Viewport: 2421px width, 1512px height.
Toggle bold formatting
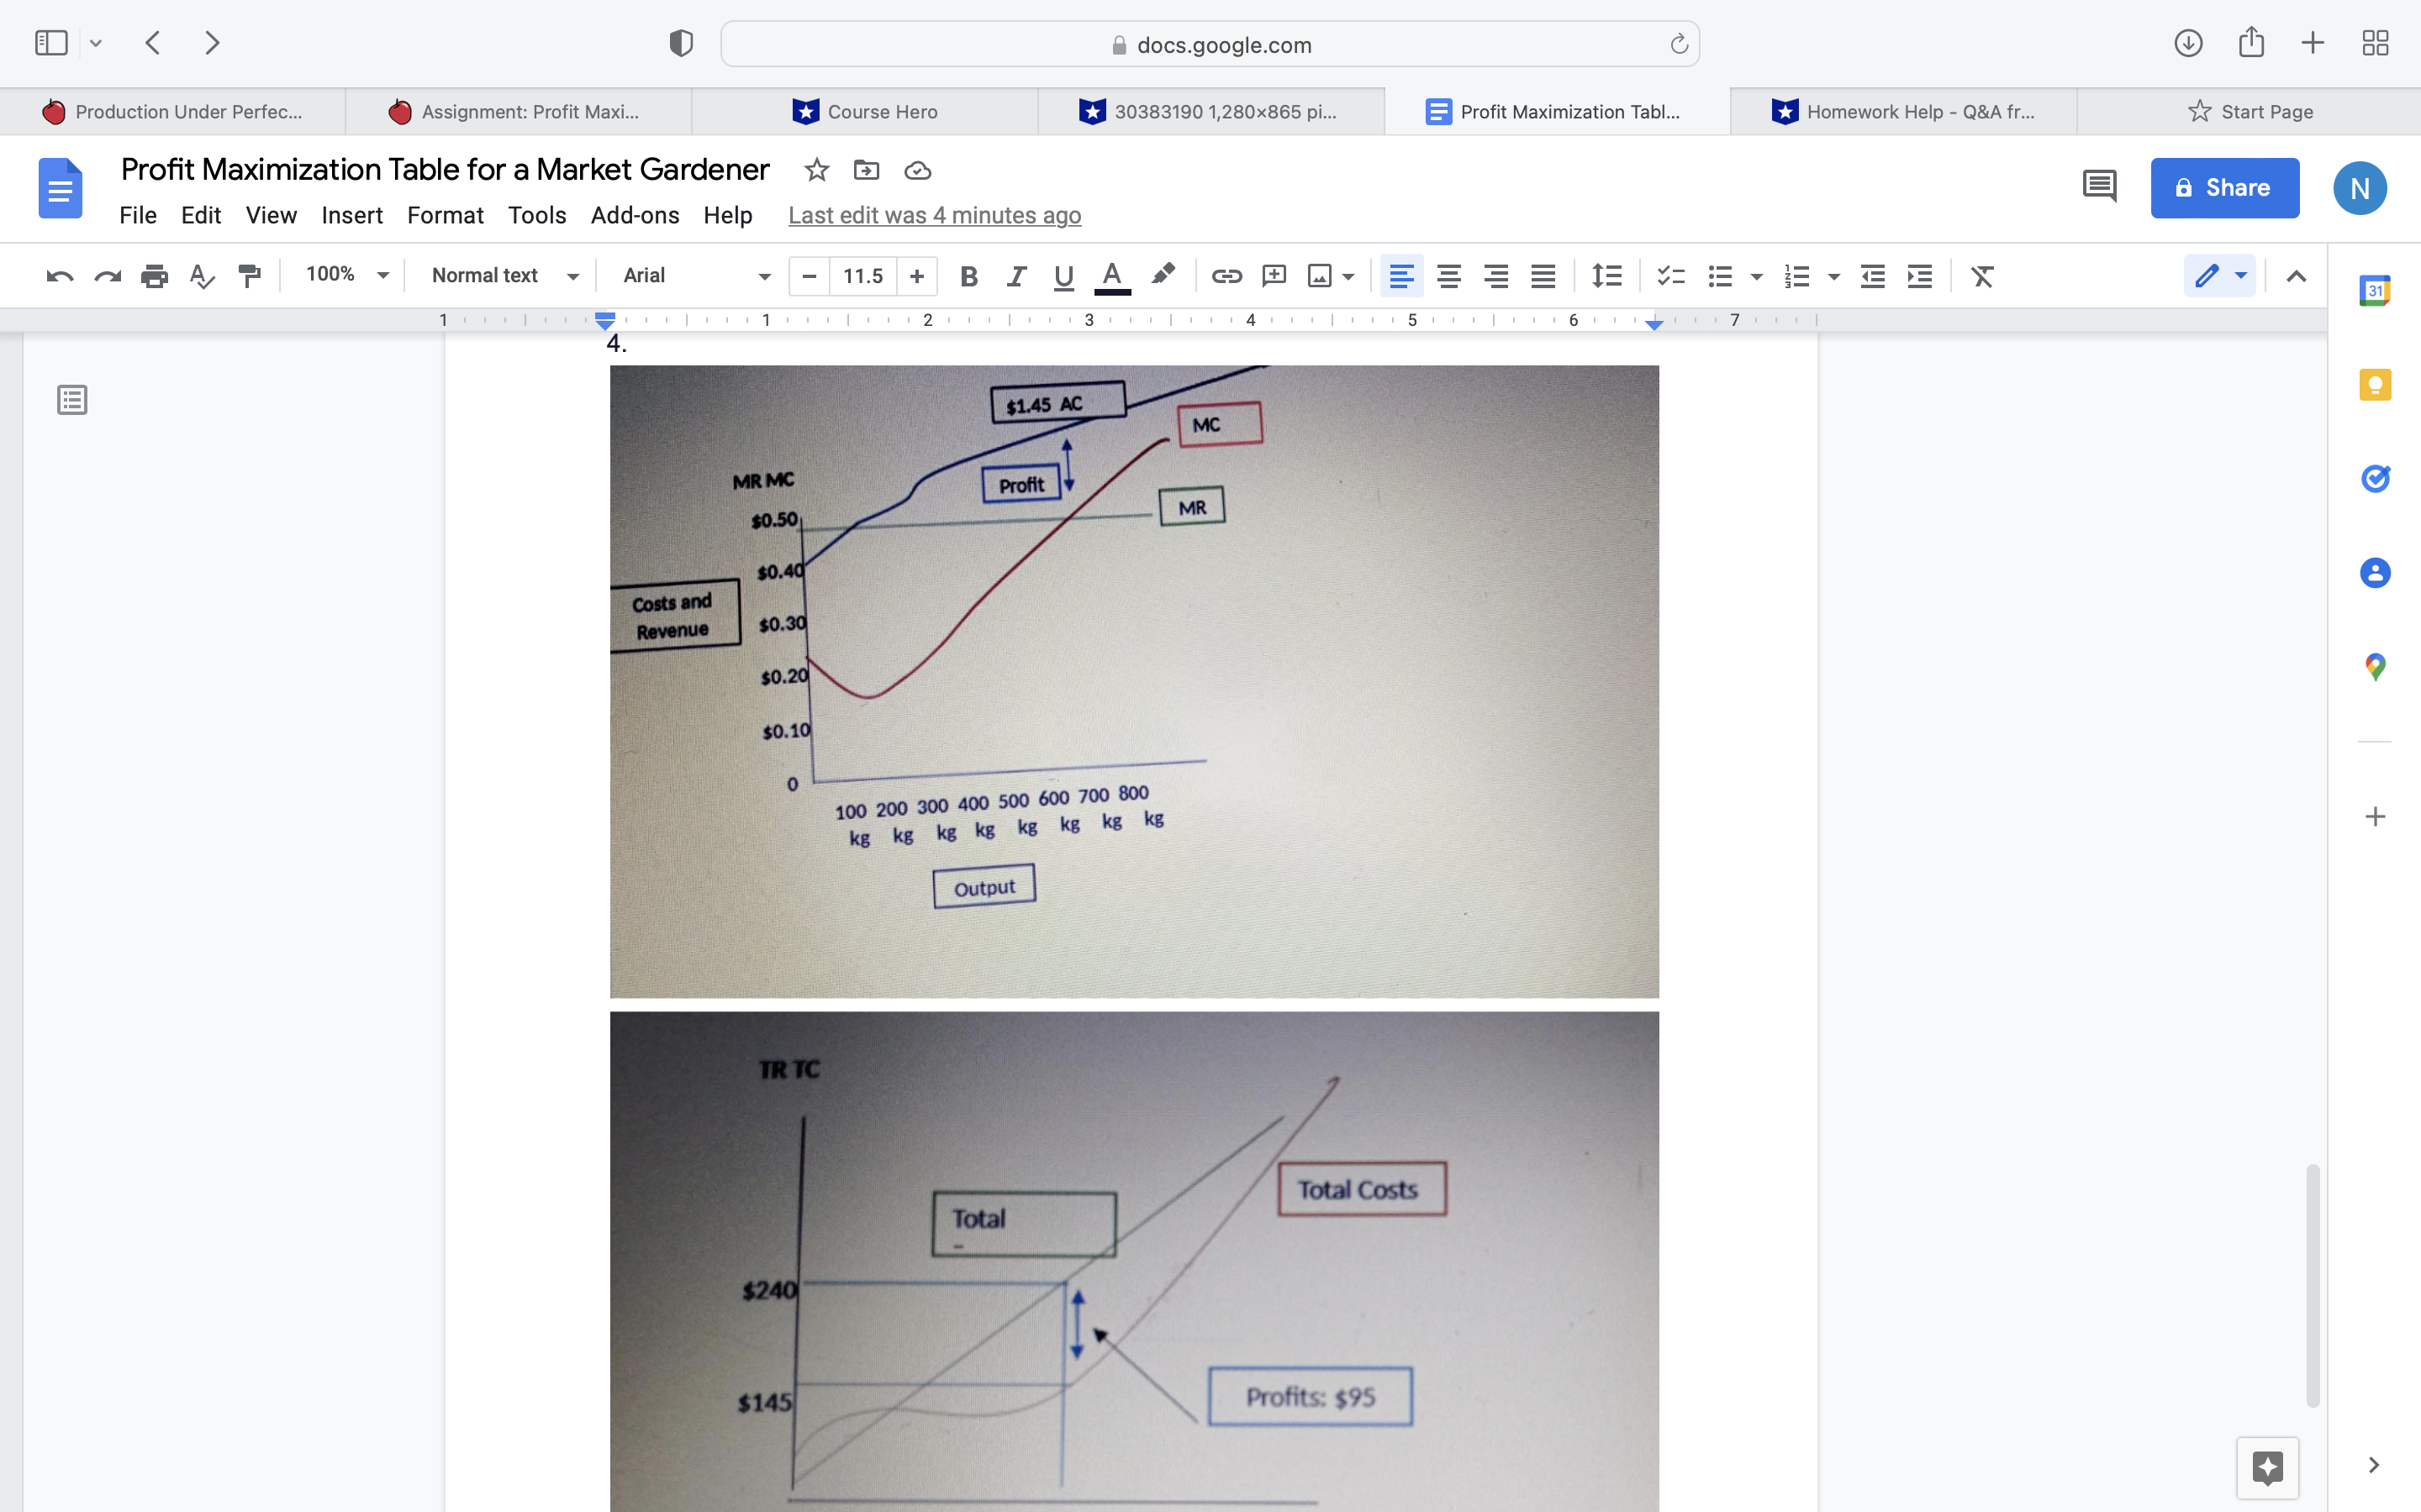968,276
